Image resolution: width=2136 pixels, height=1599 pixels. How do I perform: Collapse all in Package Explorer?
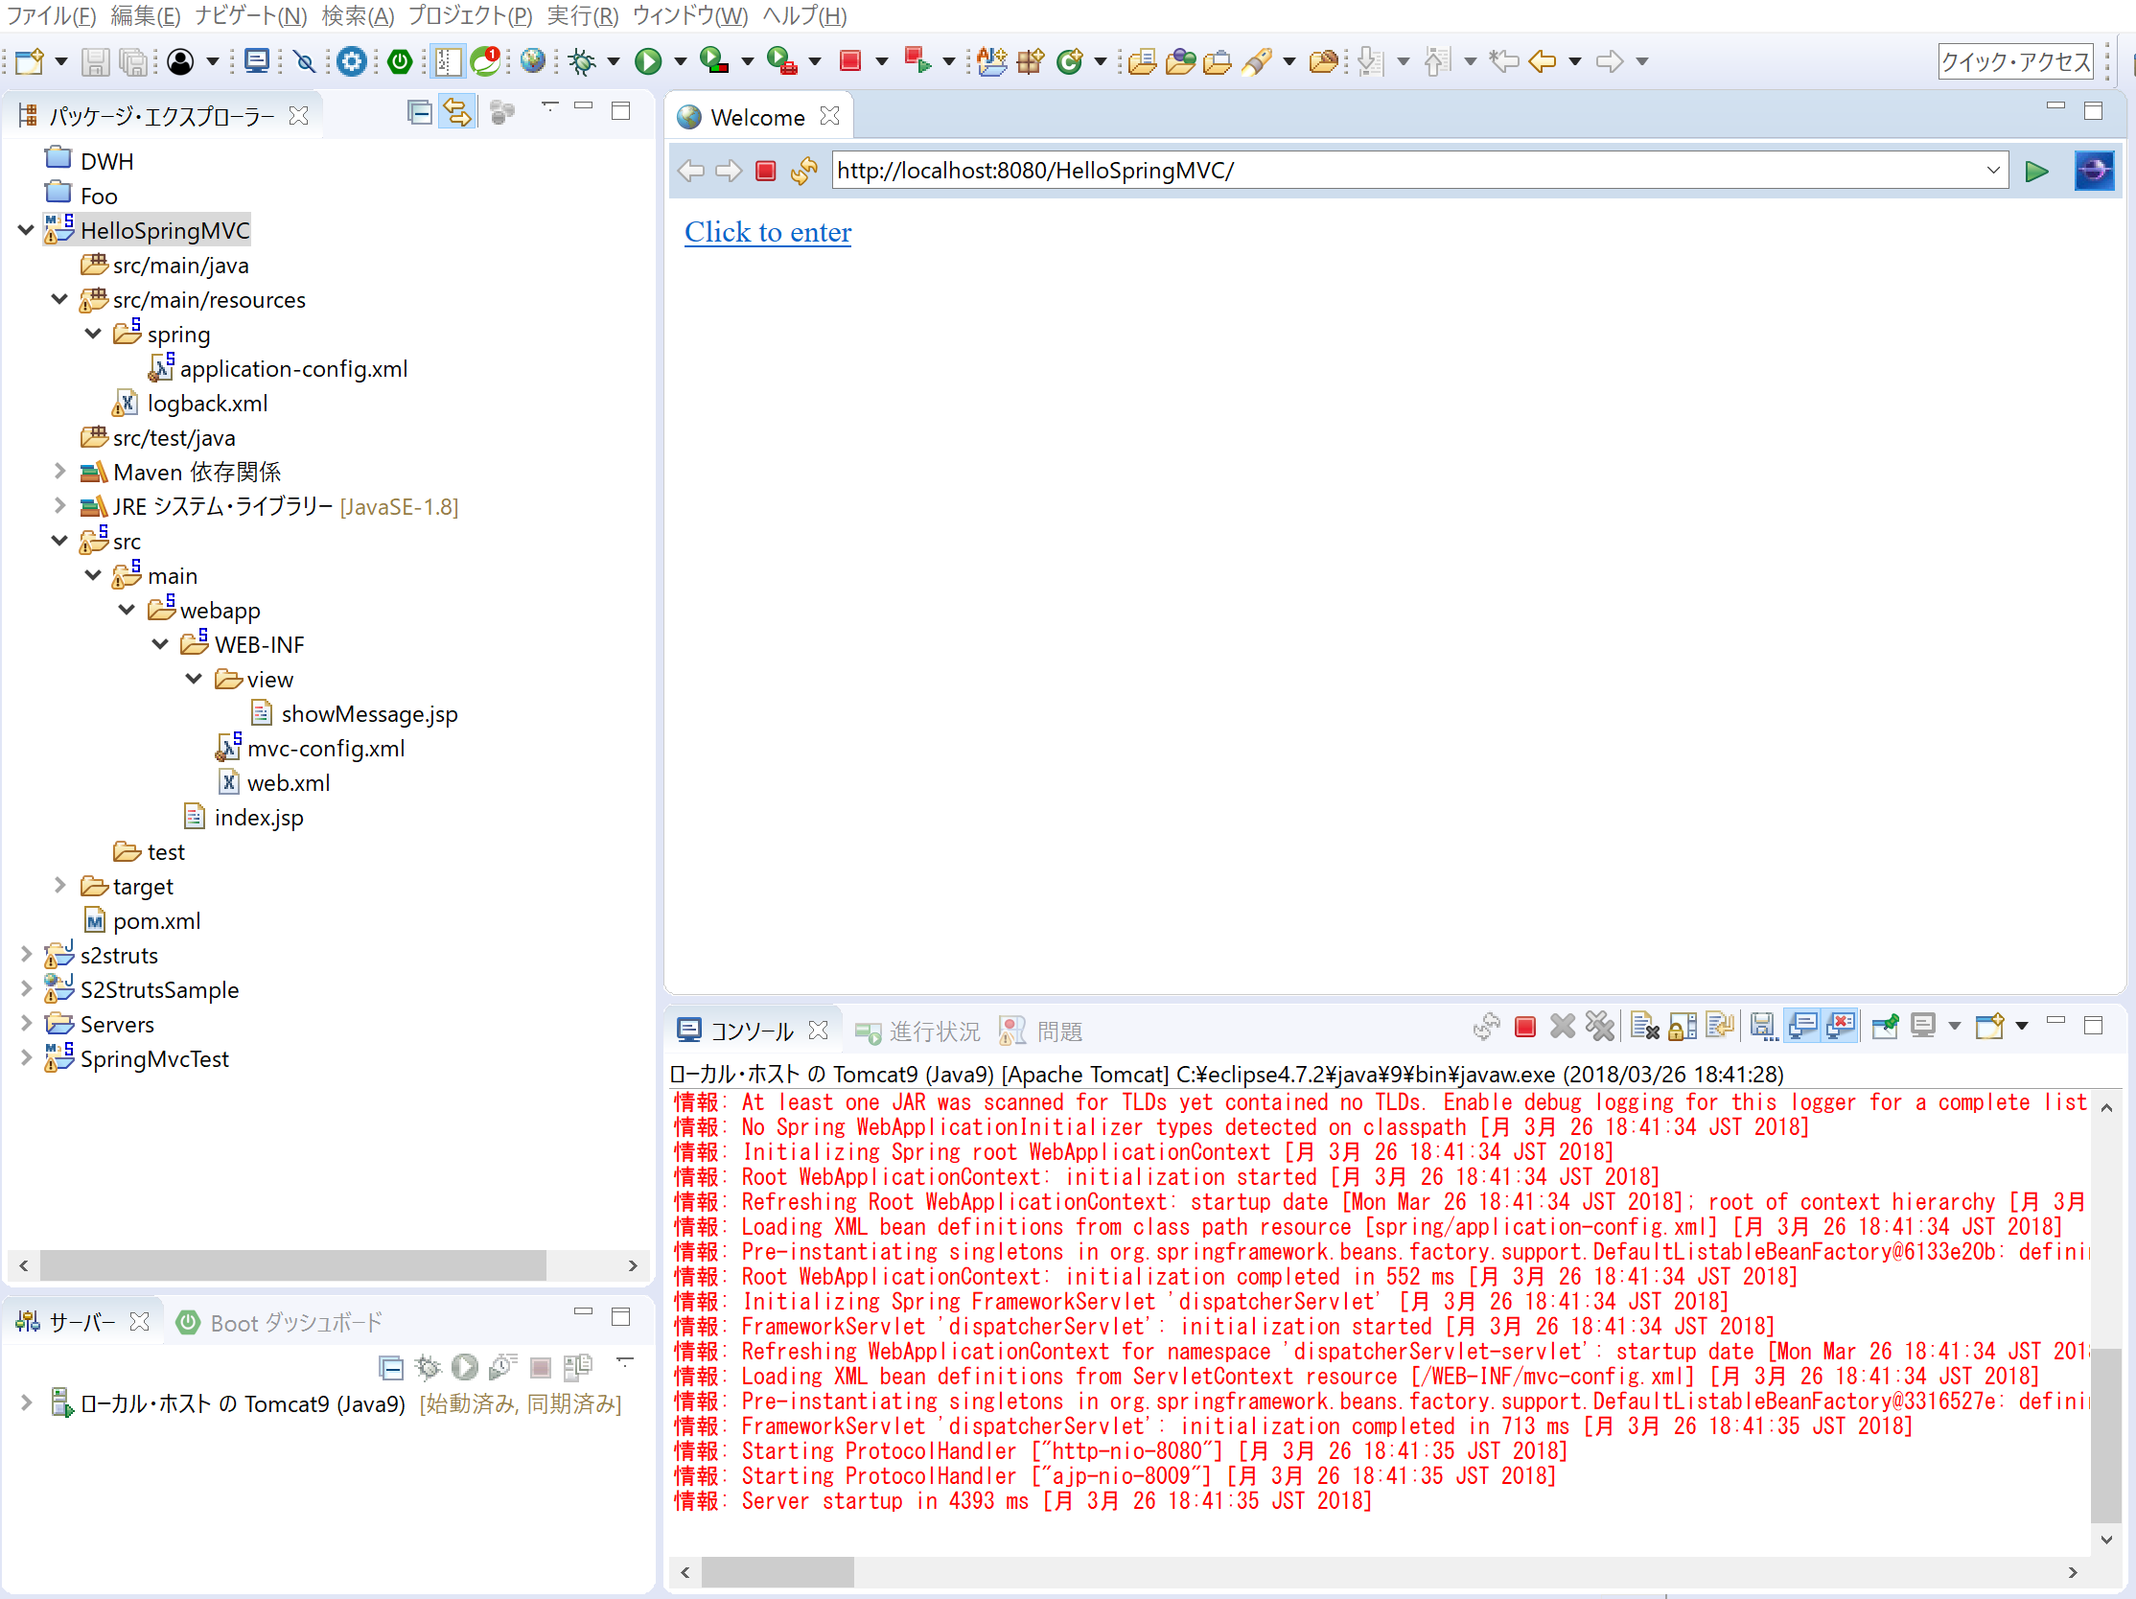(419, 111)
